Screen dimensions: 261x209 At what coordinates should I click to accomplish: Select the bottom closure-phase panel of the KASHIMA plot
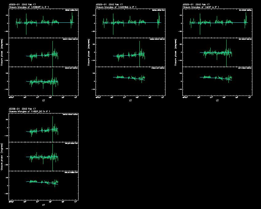point(130,81)
